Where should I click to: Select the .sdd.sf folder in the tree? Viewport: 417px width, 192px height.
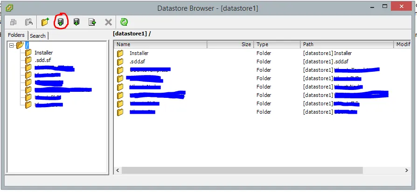[x=42, y=61]
